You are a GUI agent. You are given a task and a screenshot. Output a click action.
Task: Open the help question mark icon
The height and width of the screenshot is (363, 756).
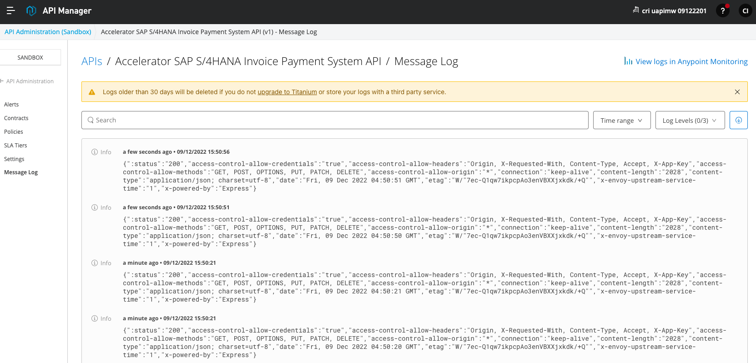click(x=722, y=10)
